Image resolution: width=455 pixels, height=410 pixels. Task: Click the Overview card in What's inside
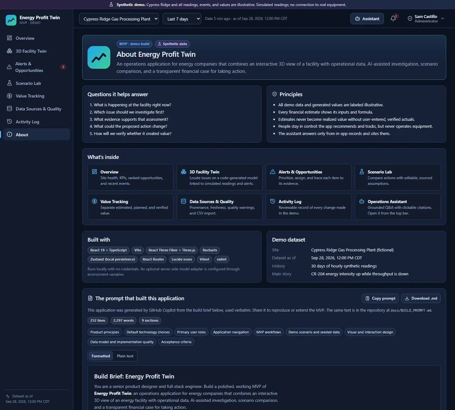click(x=130, y=177)
